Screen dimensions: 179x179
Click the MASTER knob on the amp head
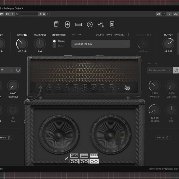click(x=85, y=88)
